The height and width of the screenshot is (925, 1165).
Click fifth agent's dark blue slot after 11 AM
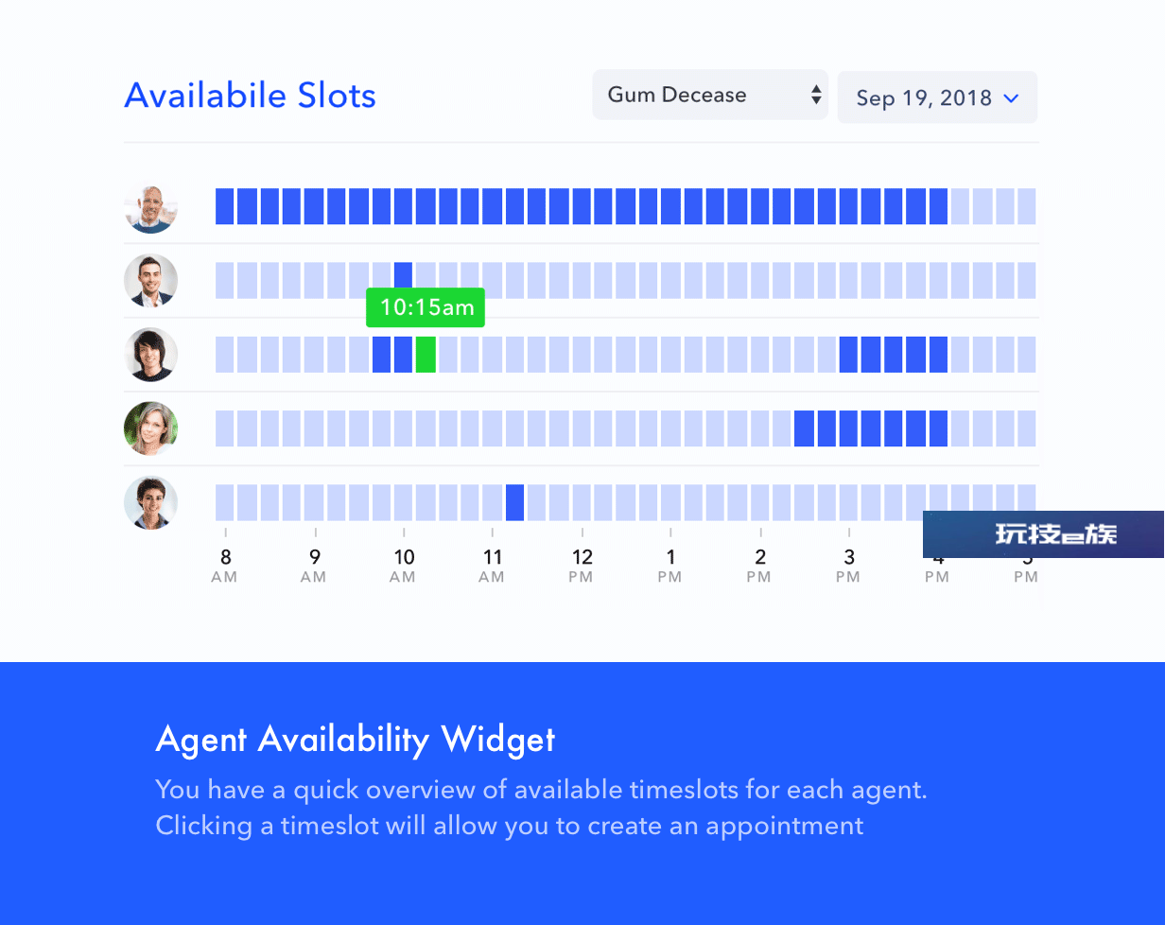[x=514, y=502]
